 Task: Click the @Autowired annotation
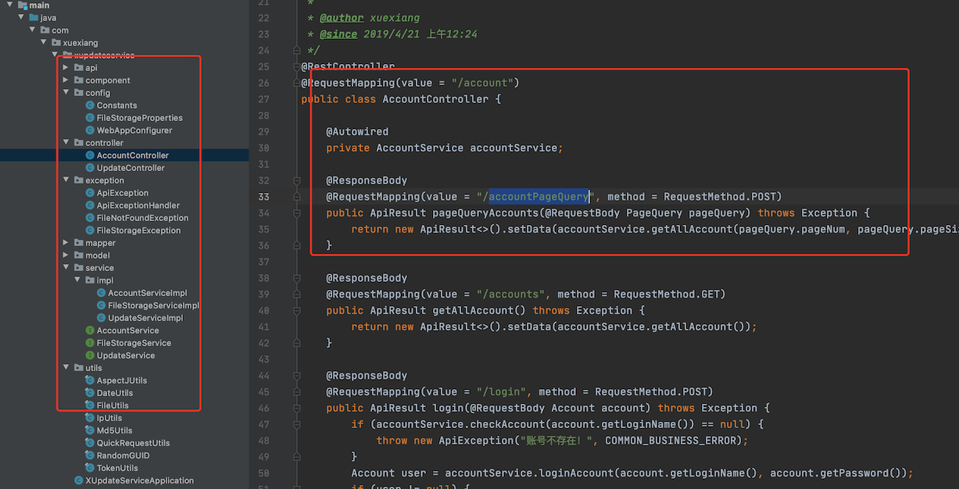[x=357, y=131]
